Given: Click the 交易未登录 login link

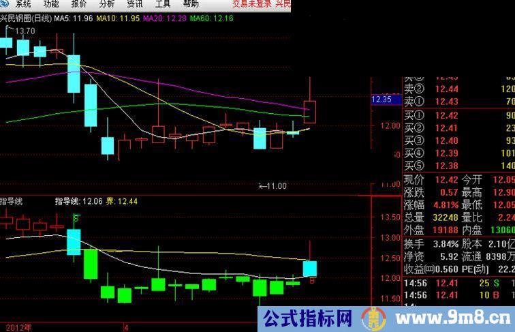Looking at the screenshot, I should point(252,4).
